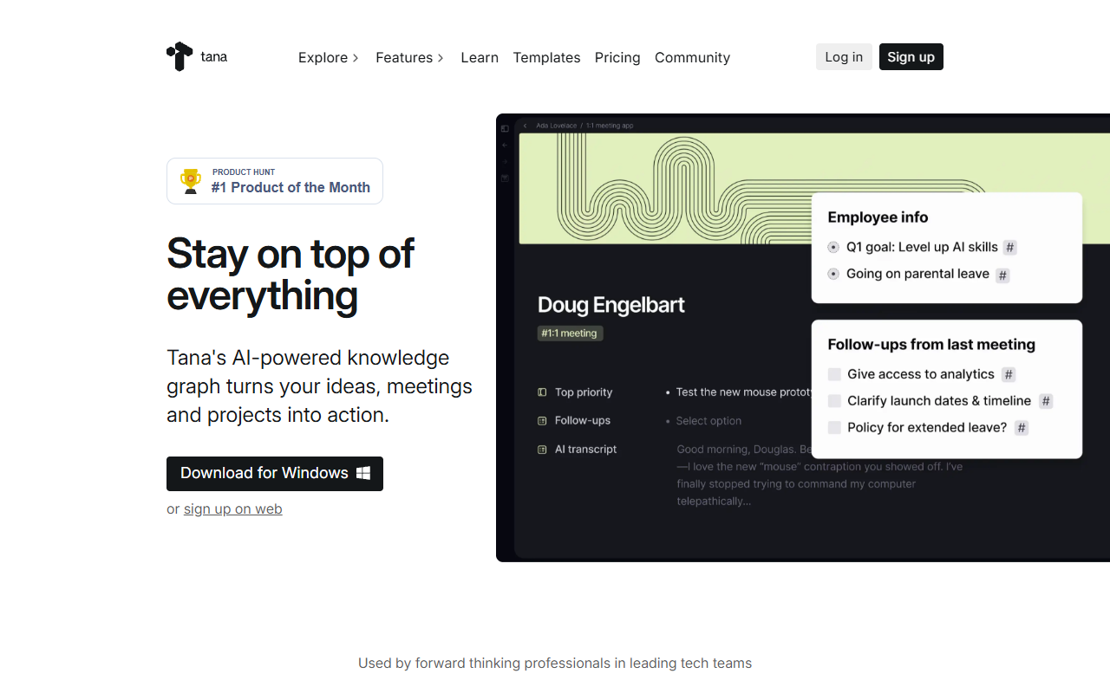Screen dimensions: 1110x693
Task: Click the hashtag after Clarify launch dates & timeline
Action: click(1046, 401)
